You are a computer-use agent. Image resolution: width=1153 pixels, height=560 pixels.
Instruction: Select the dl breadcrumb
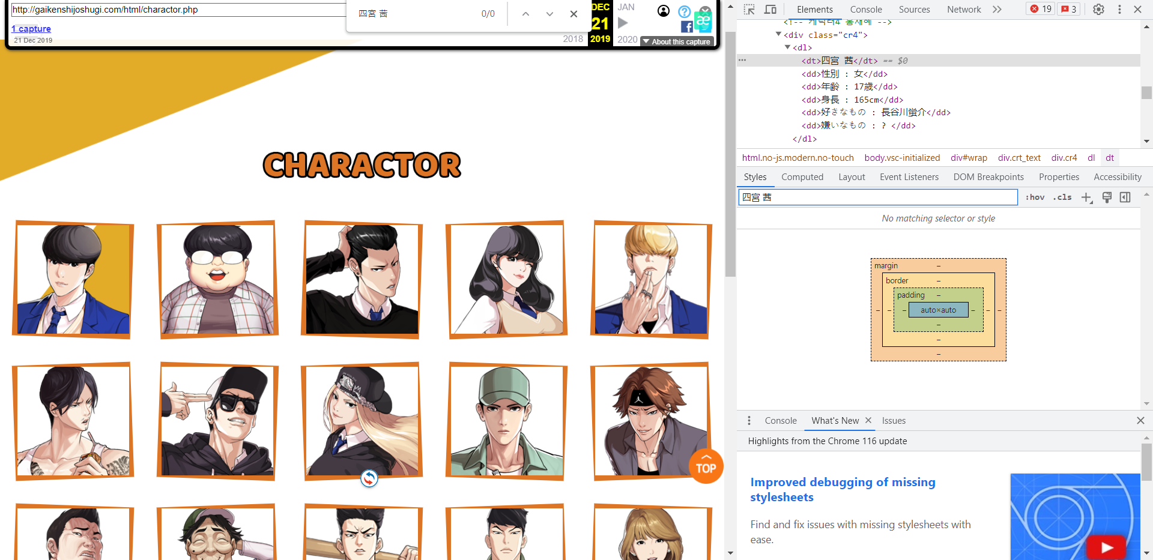tap(1091, 158)
